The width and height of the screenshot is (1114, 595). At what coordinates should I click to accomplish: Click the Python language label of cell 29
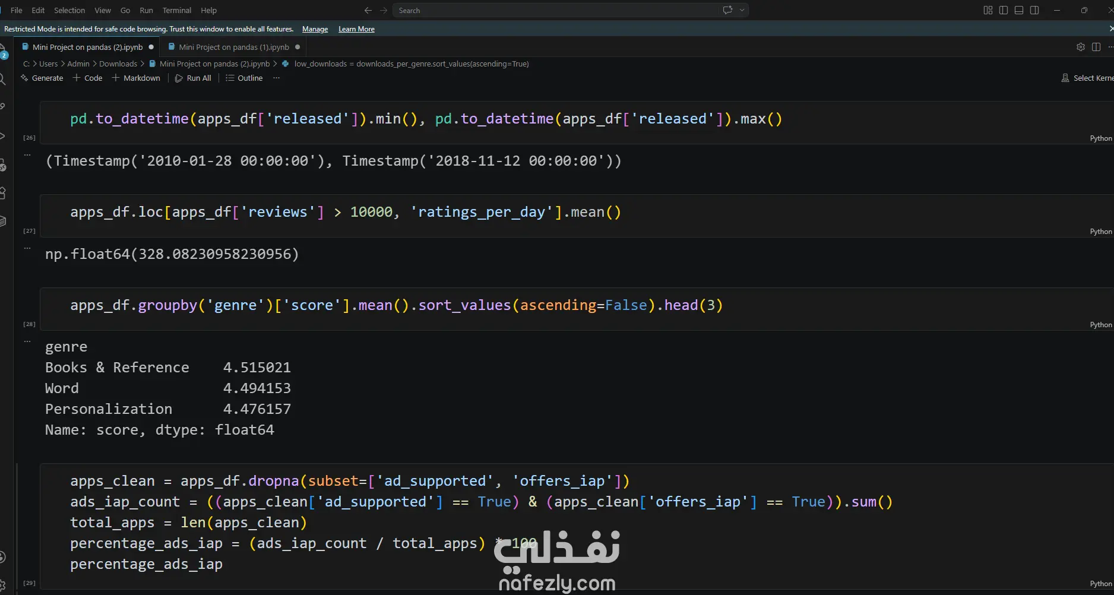tap(1101, 584)
